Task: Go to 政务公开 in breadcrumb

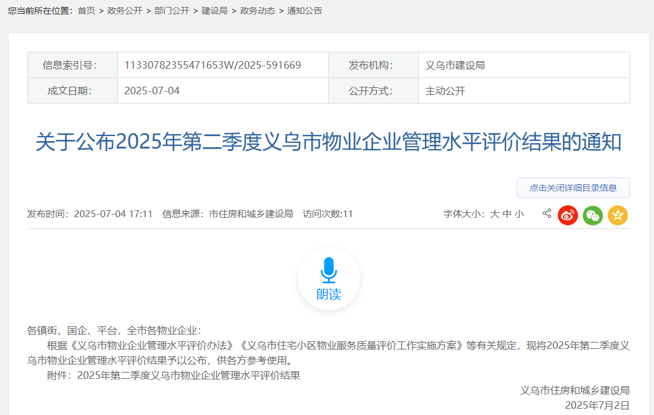Action: pos(125,11)
